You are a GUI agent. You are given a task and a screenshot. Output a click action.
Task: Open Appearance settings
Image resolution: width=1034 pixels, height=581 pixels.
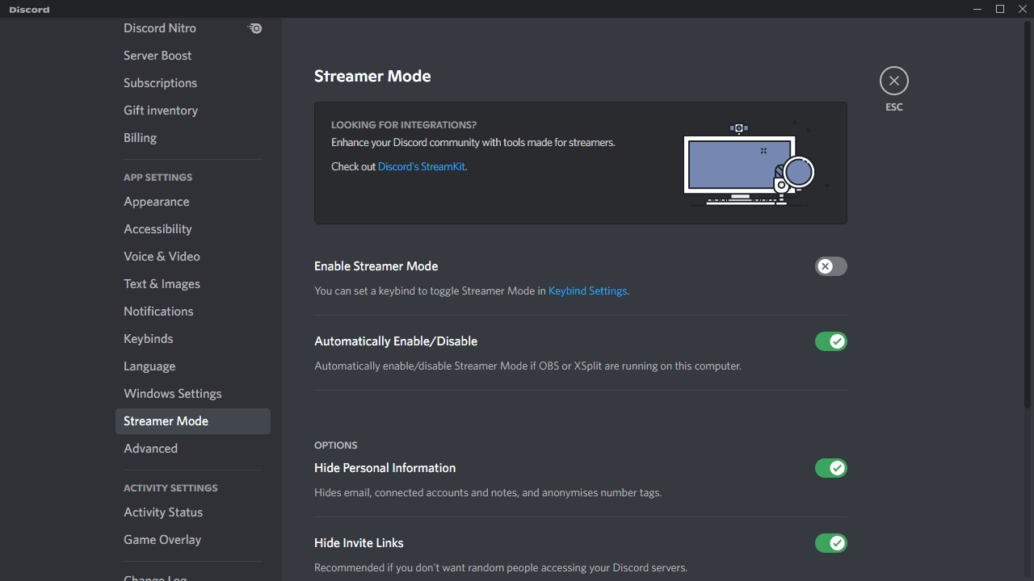(x=192, y=202)
